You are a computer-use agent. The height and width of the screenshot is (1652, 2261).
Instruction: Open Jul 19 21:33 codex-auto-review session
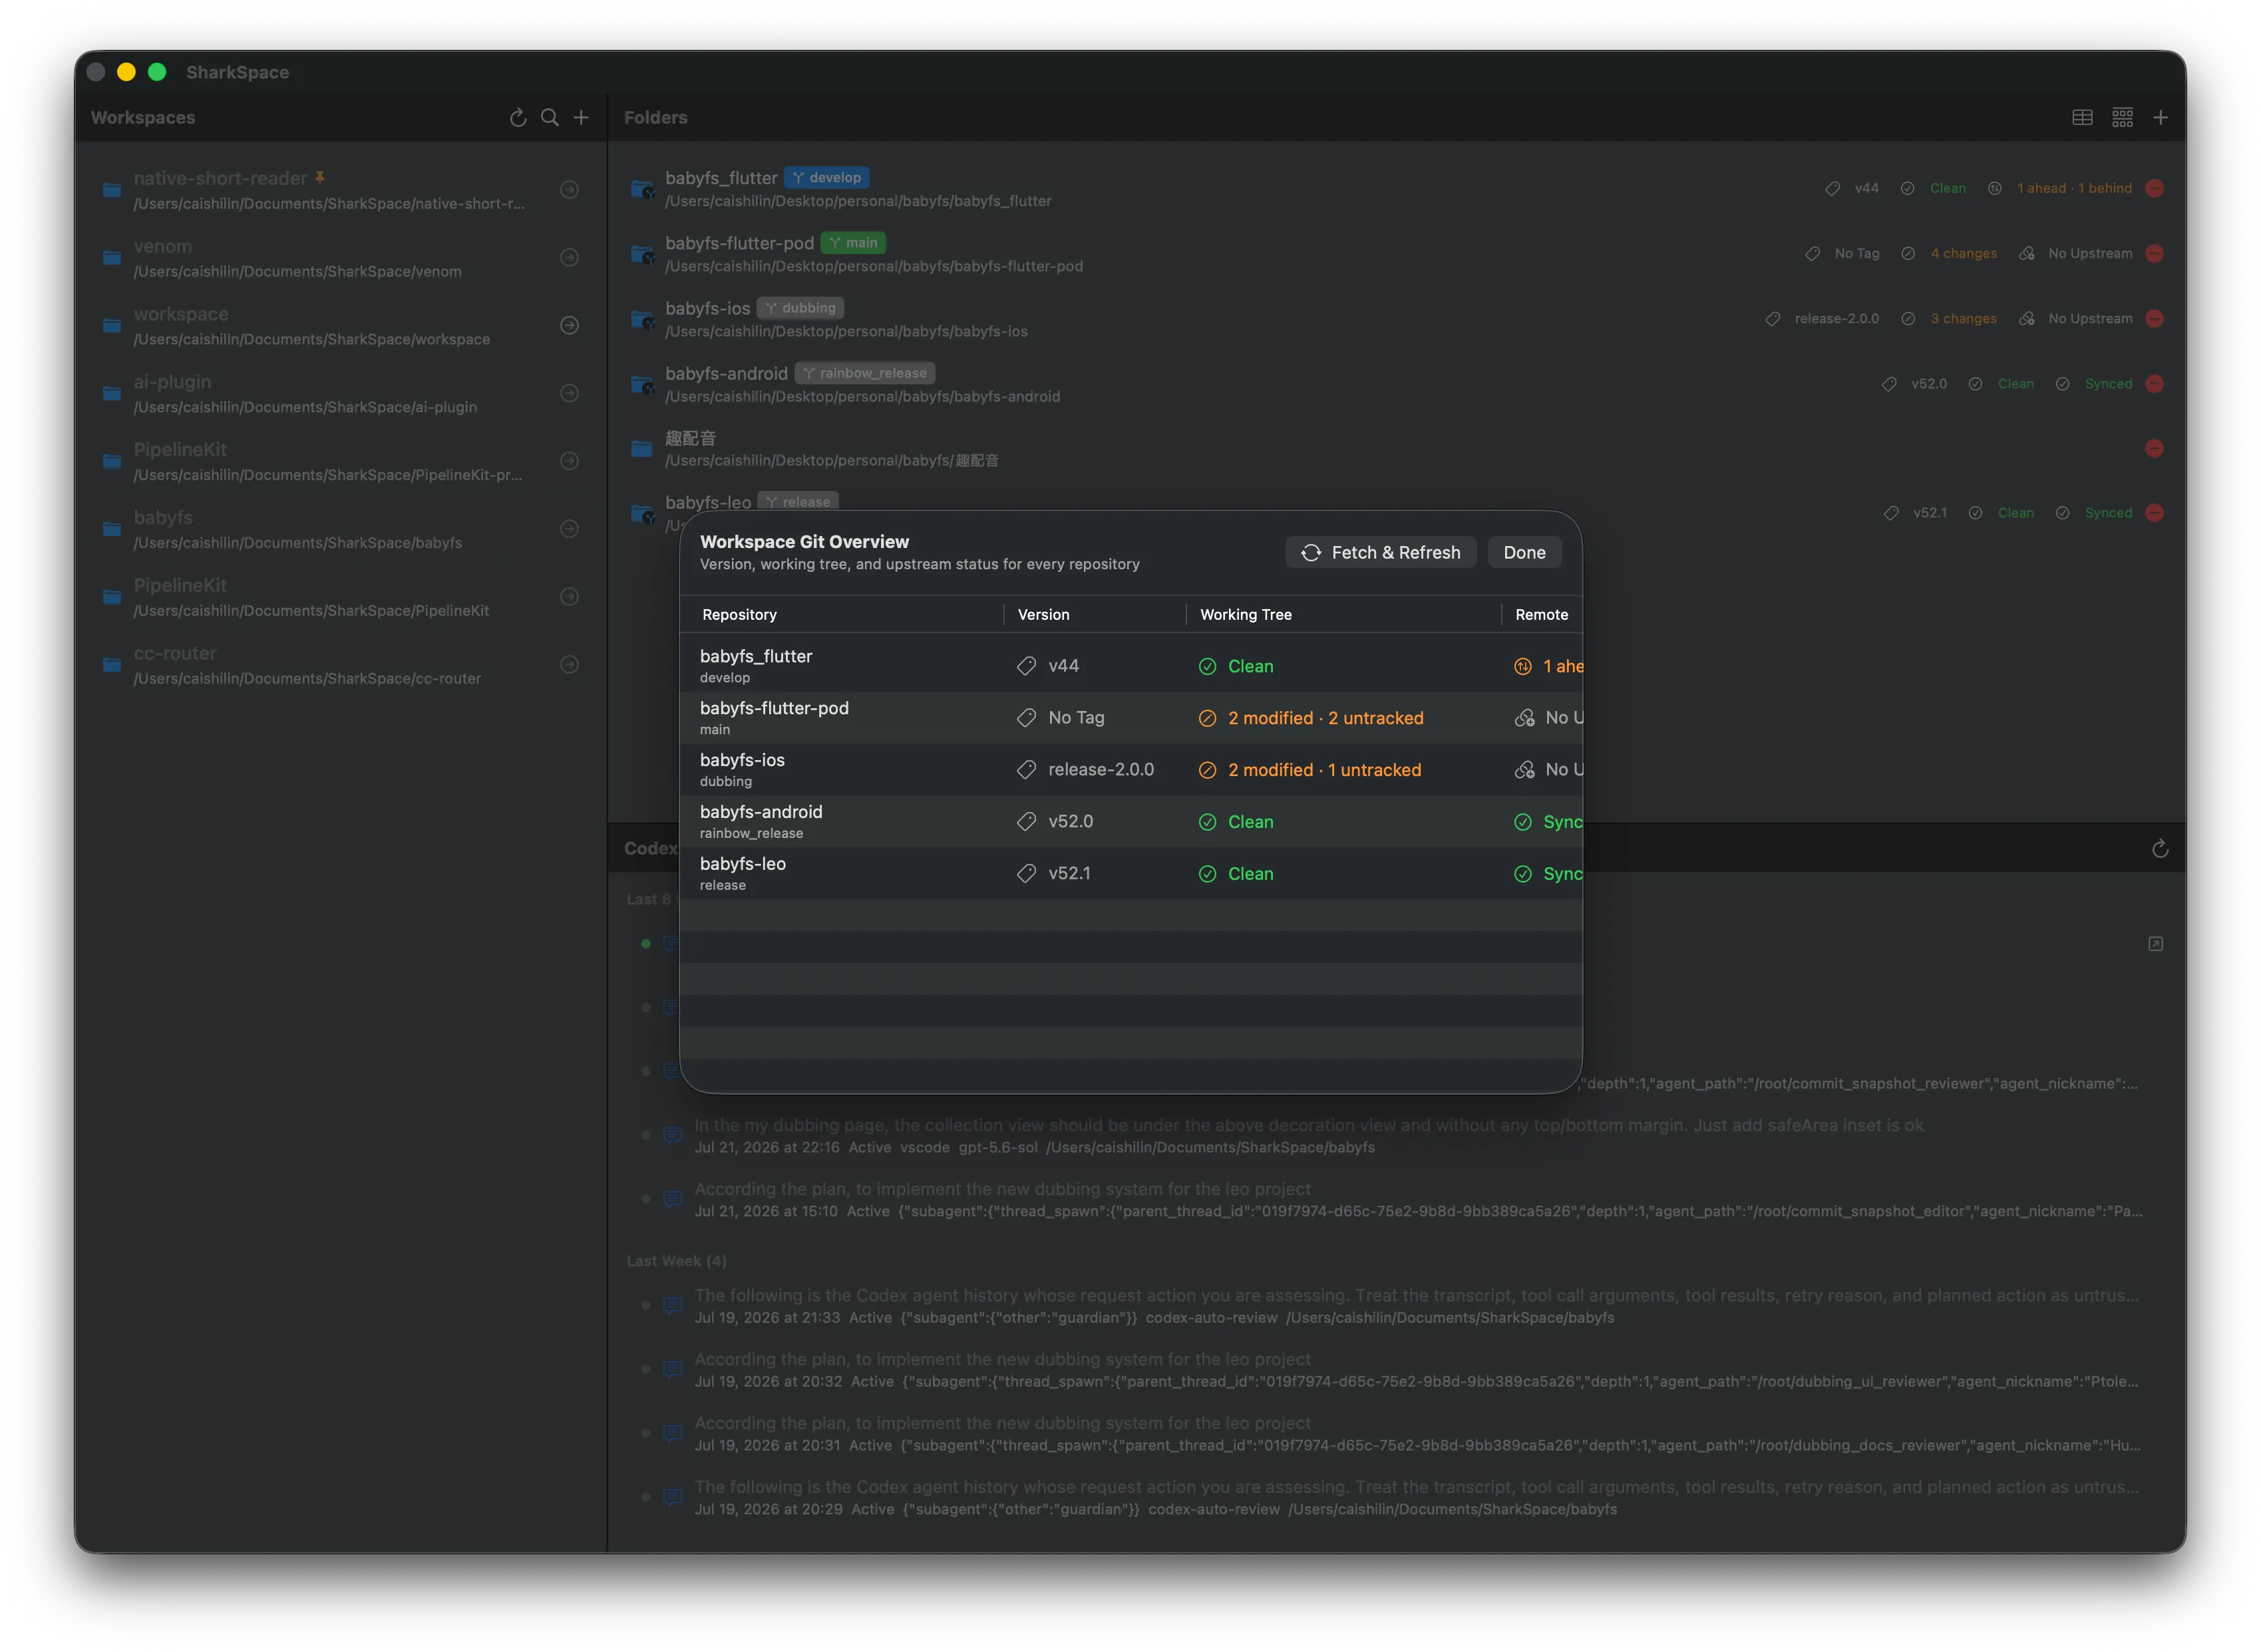click(x=1395, y=1306)
